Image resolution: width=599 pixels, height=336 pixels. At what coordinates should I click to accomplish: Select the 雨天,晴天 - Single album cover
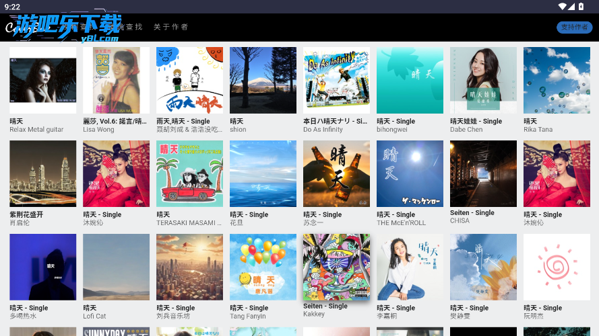[189, 81]
